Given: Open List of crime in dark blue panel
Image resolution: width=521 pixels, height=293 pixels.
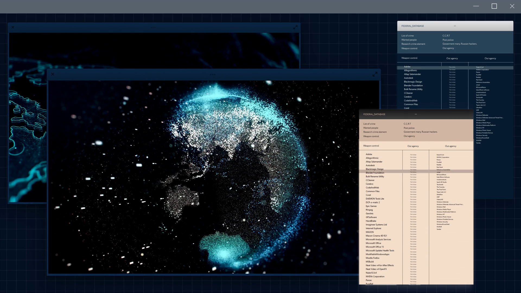Looking at the screenshot, I should (x=407, y=36).
